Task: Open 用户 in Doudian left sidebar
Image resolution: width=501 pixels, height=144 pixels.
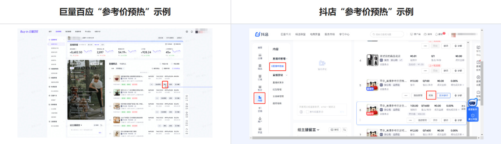Action: [260, 120]
